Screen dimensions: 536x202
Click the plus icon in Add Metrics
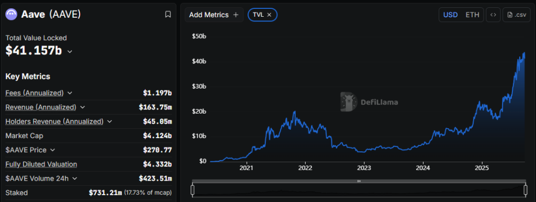(236, 15)
